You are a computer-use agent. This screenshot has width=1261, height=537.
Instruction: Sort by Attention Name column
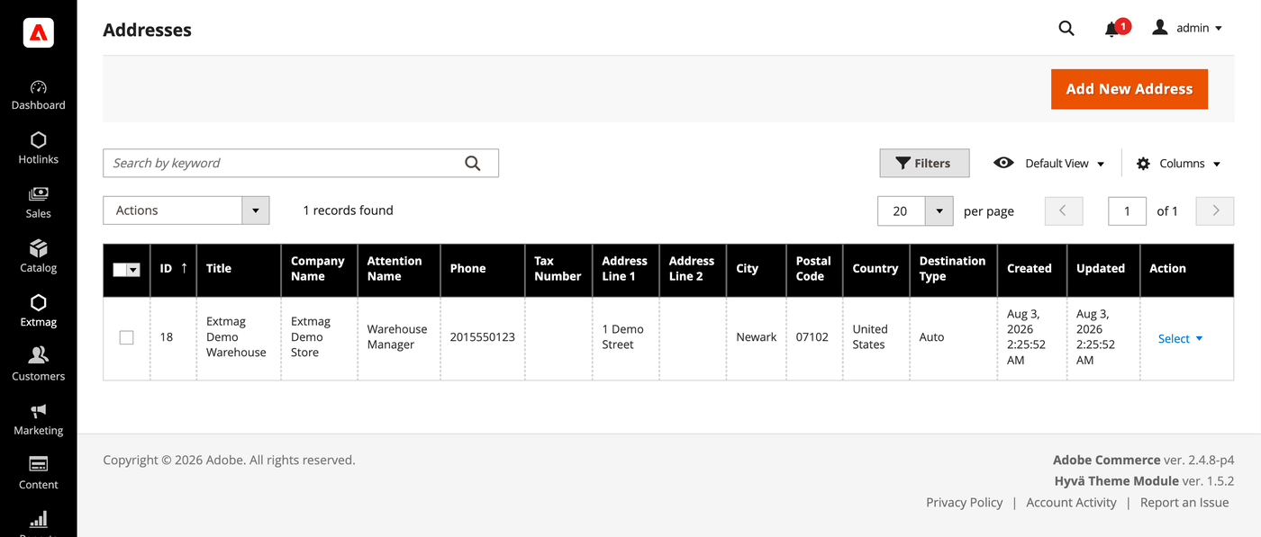[399, 268]
